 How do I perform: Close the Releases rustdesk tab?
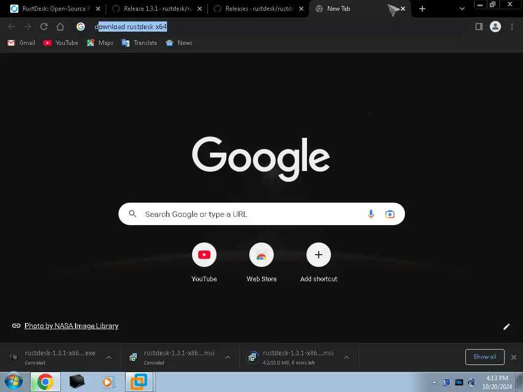tap(301, 9)
